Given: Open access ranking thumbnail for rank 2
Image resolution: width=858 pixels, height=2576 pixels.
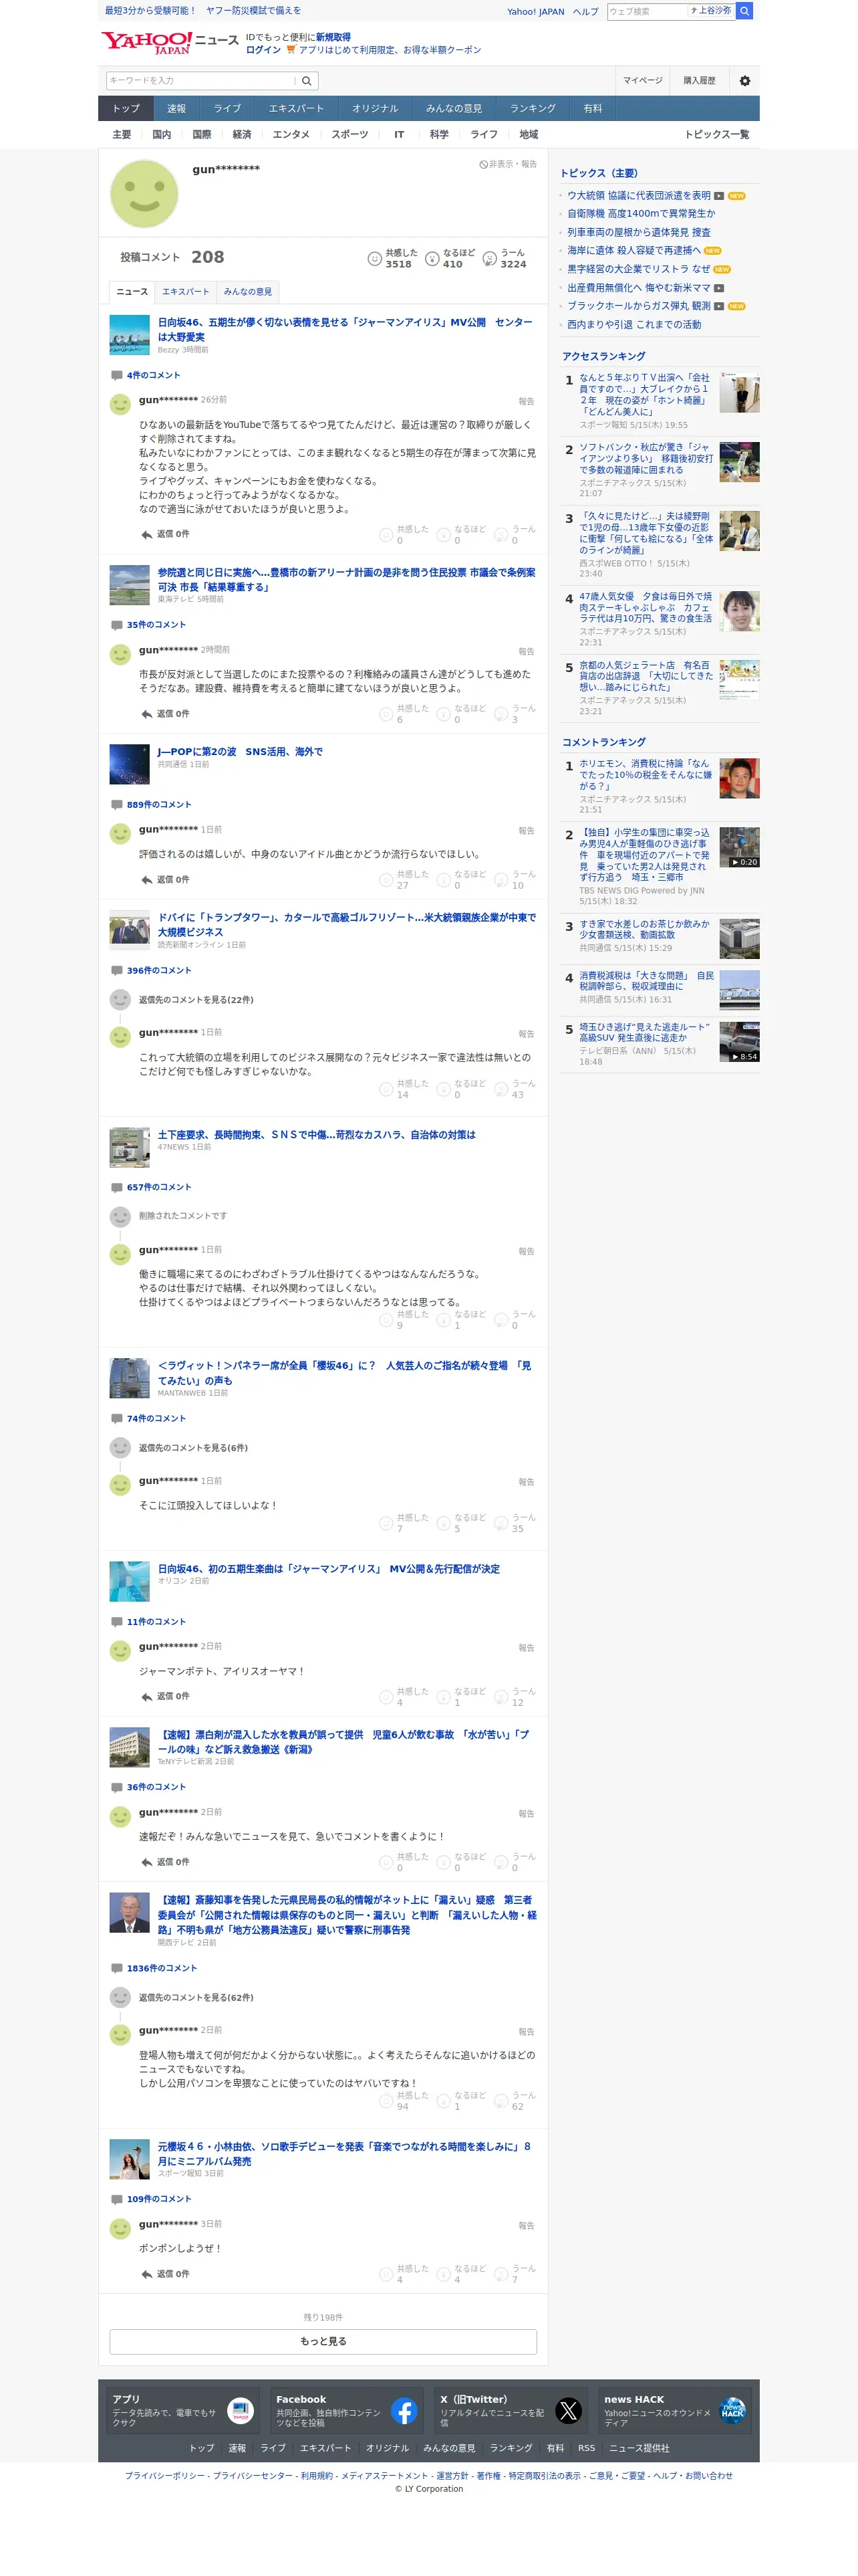Looking at the screenshot, I should [739, 462].
